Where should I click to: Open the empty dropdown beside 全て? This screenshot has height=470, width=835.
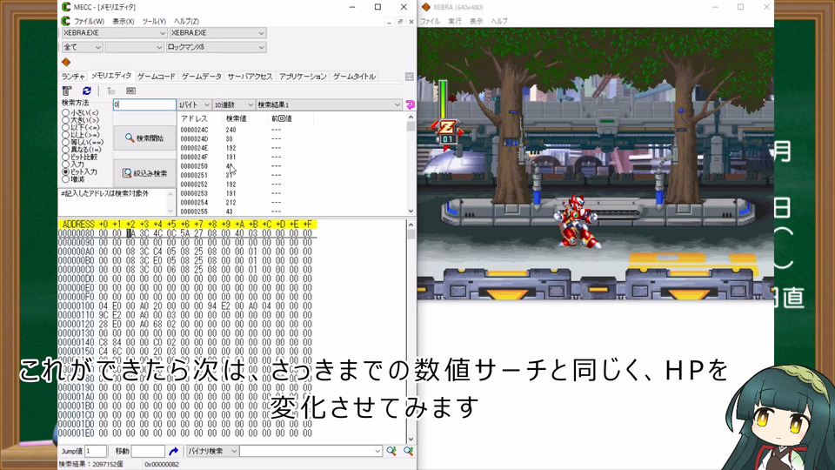(x=134, y=47)
